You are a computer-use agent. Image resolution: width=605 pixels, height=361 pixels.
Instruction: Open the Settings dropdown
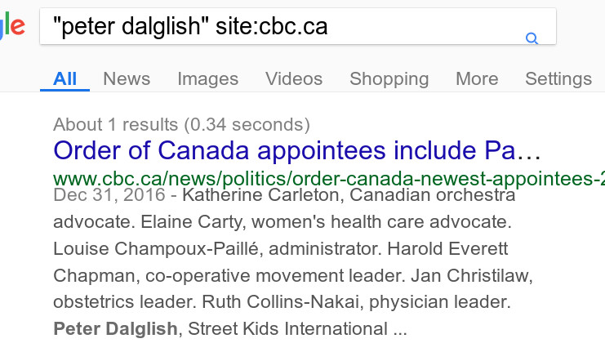pos(558,79)
